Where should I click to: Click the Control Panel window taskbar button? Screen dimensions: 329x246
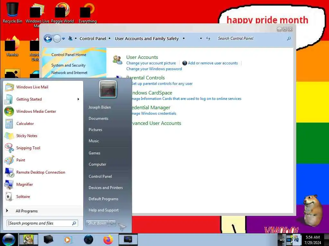[128, 240]
